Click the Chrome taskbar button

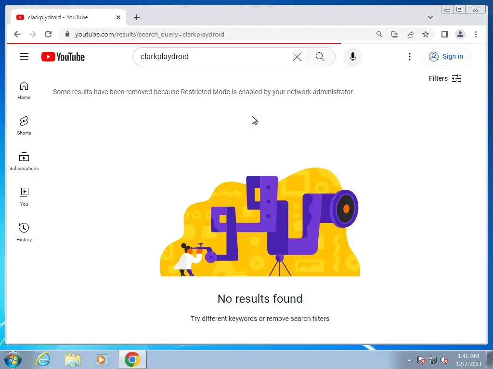coord(132,359)
